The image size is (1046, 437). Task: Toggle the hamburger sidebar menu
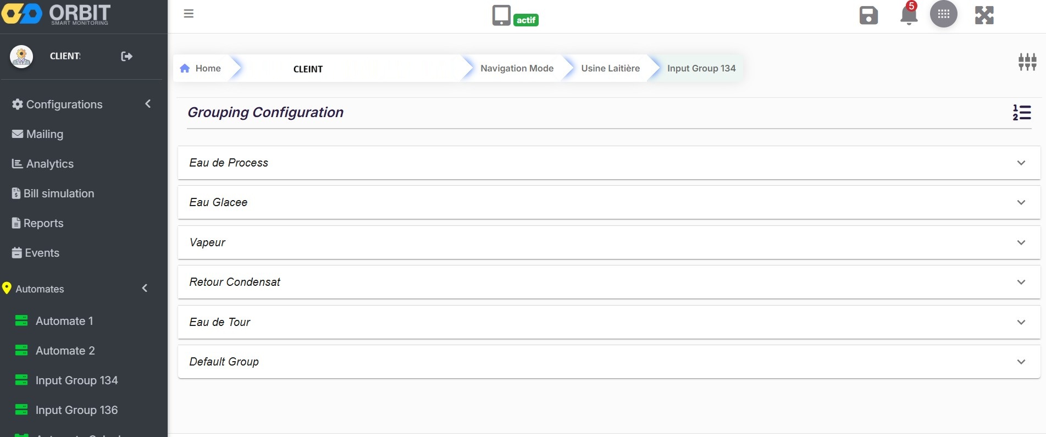pyautogui.click(x=189, y=14)
